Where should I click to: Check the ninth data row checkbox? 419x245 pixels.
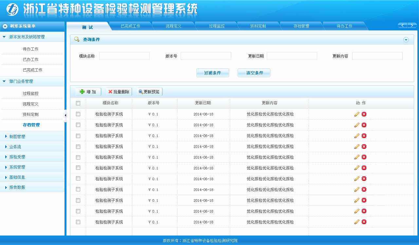[78, 200]
